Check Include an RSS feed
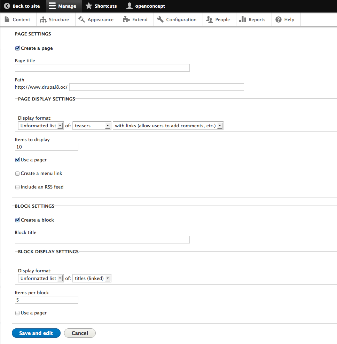 tap(17, 187)
